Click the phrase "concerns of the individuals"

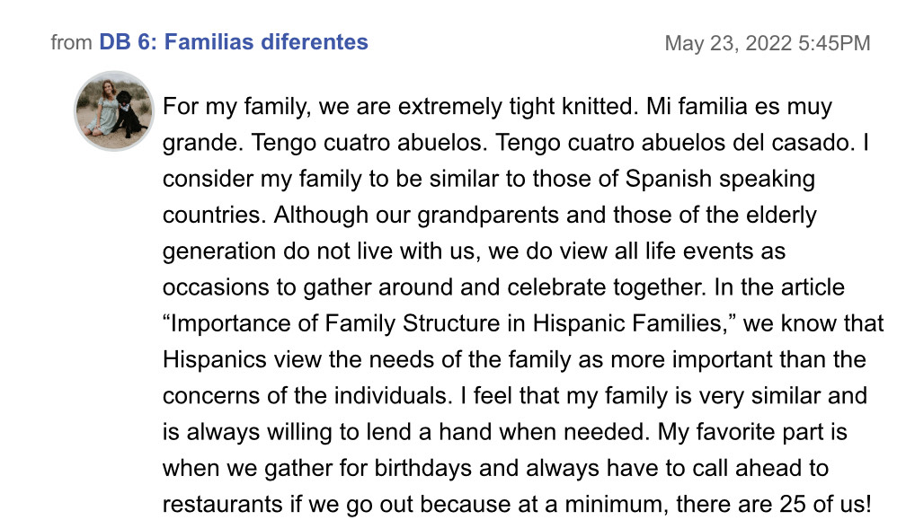click(305, 396)
